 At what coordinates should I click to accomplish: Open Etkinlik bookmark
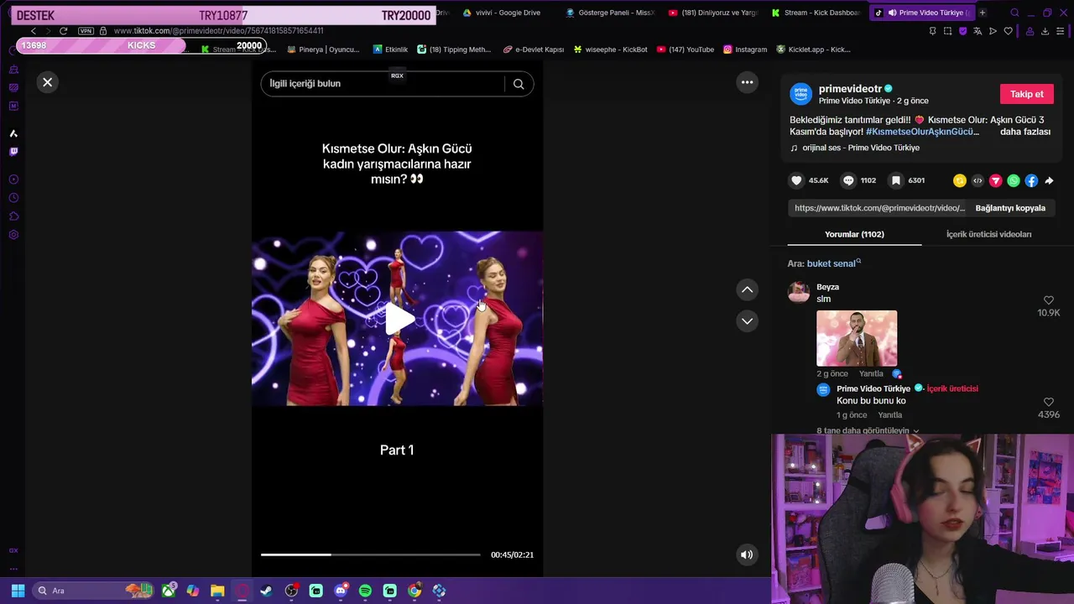click(390, 49)
